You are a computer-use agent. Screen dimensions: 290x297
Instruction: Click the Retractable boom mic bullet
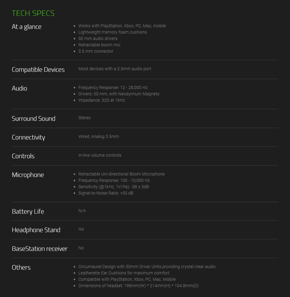99,45
